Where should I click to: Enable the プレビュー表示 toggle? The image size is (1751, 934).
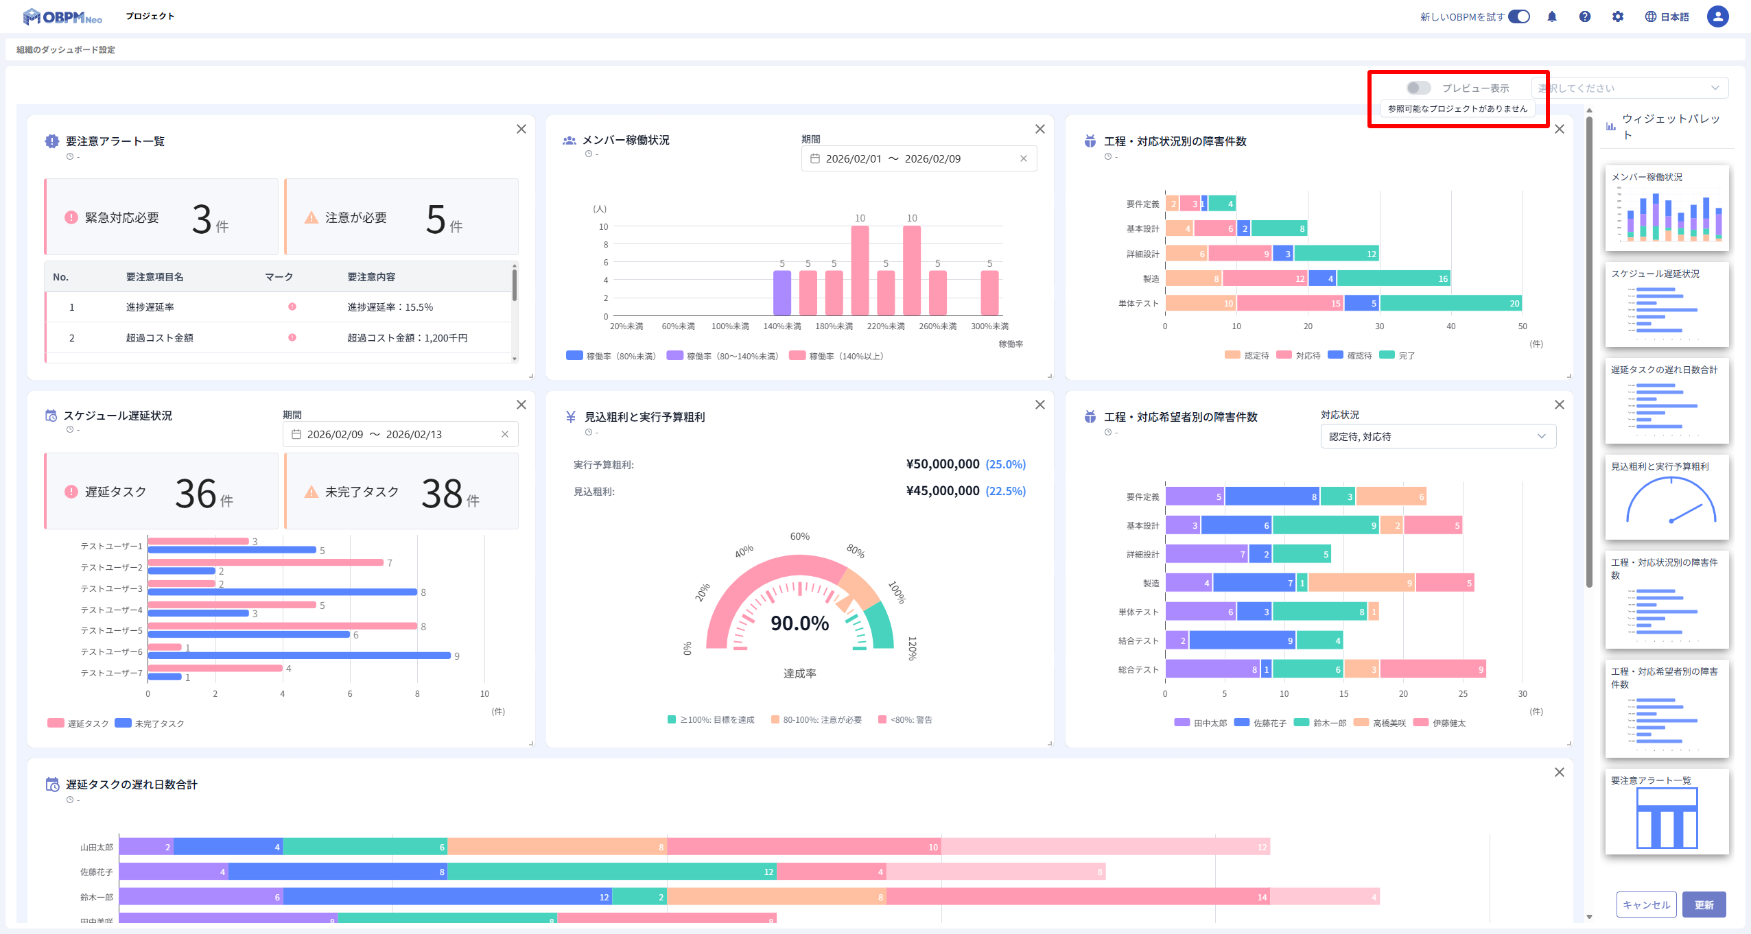click(1418, 88)
